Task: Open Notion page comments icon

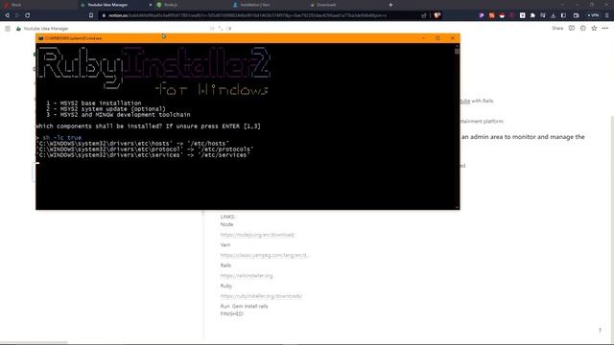Action: 572,28
